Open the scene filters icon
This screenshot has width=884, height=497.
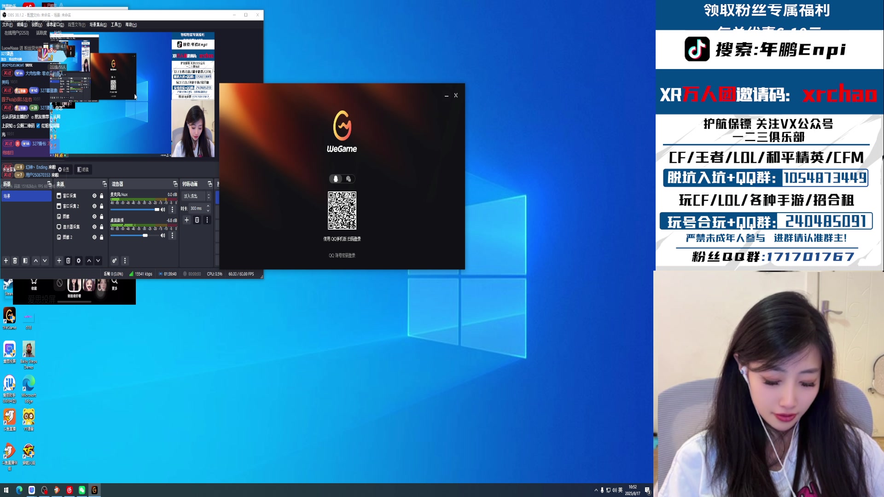[25, 260]
